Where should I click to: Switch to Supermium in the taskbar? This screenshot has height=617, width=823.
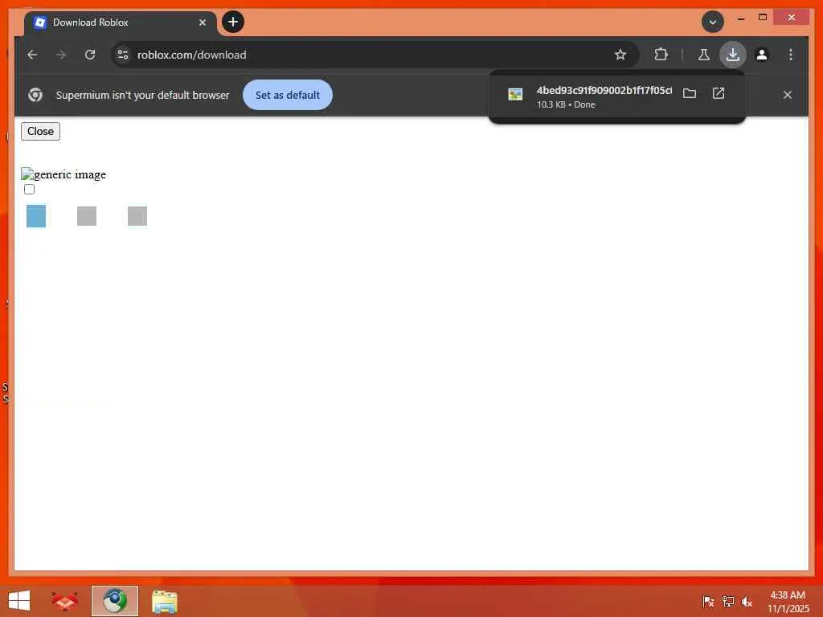(x=115, y=601)
